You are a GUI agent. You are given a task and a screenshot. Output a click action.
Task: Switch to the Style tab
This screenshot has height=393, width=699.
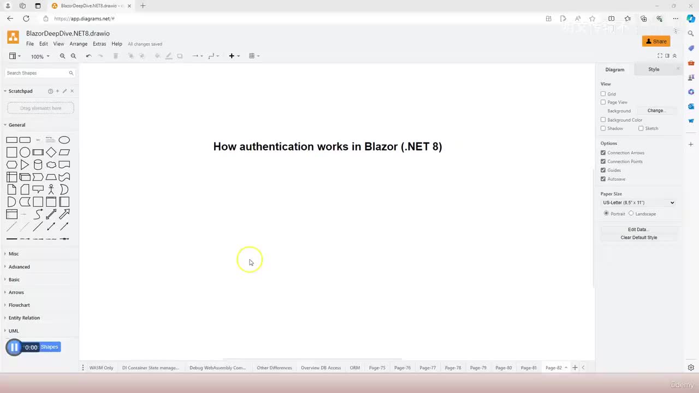coord(654,69)
